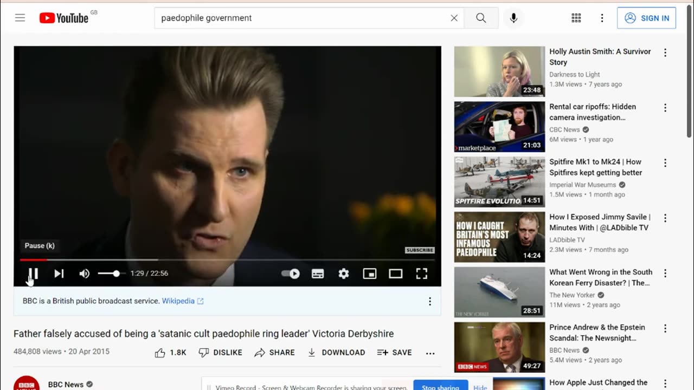The height and width of the screenshot is (390, 694).
Task: Open South Korean Ferry Disaster video title
Action: (x=601, y=277)
